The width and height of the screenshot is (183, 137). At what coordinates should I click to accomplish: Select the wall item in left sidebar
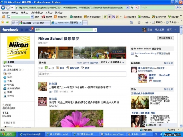(x=18, y=62)
